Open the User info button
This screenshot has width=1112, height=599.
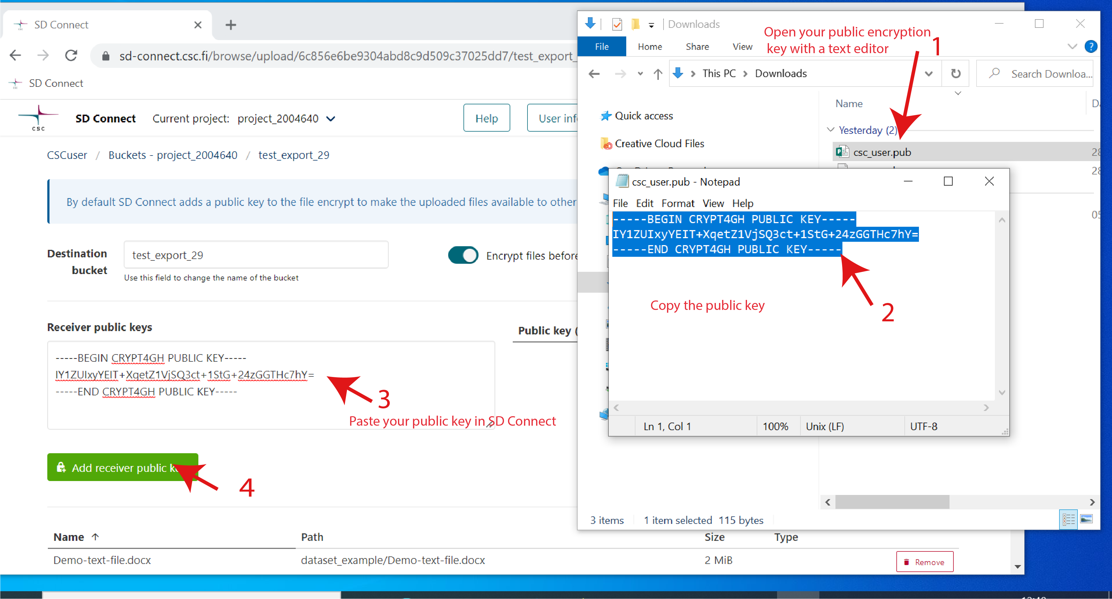553,118
